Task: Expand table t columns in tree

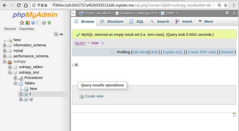Action: click(21, 94)
